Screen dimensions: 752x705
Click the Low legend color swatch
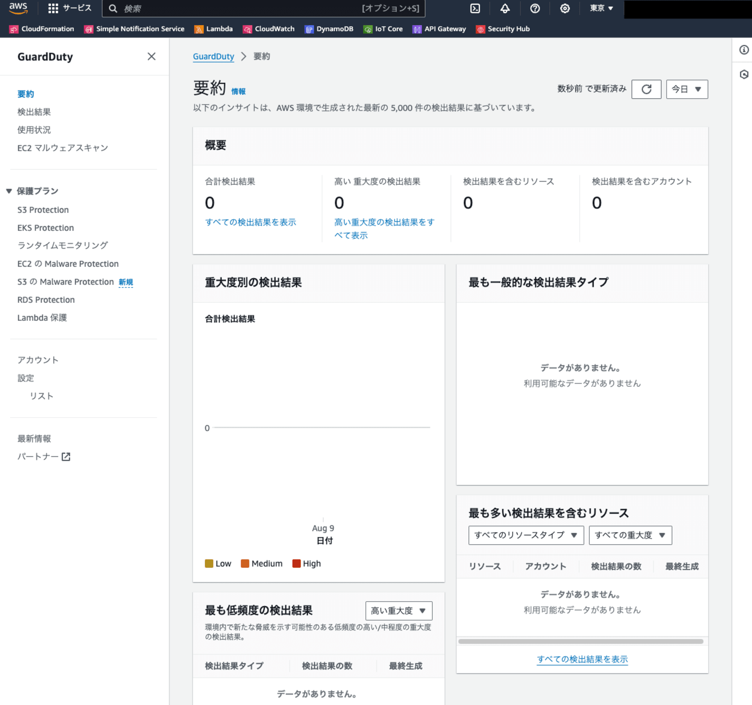(209, 564)
